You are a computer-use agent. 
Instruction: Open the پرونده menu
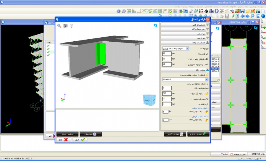point(261,6)
